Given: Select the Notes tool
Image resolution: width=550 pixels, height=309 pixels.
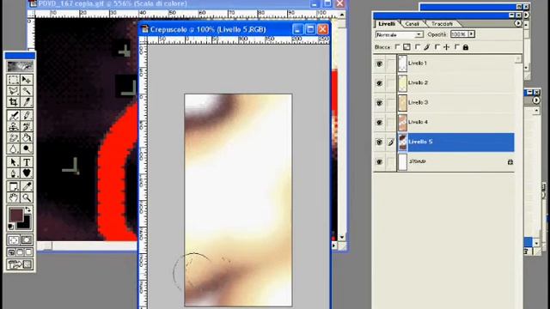Looking at the screenshot, I should pyautogui.click(x=14, y=186).
